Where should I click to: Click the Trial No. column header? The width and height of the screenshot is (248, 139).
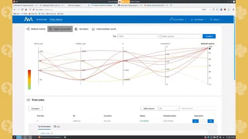click(x=40, y=116)
